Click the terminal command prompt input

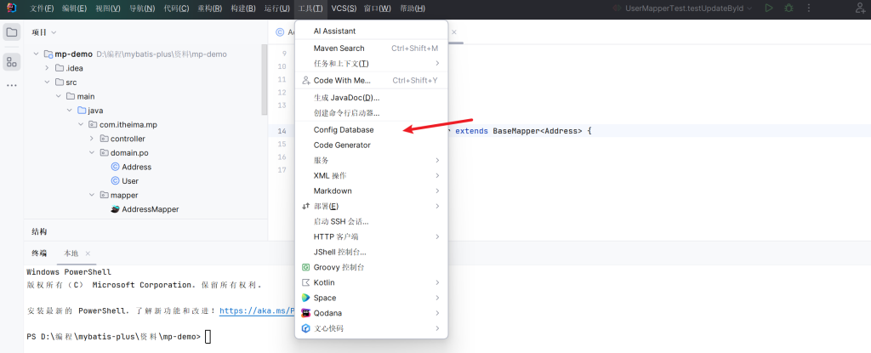(208, 337)
